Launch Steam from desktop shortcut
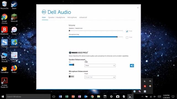The height and width of the screenshot is (99, 177). point(14,5)
